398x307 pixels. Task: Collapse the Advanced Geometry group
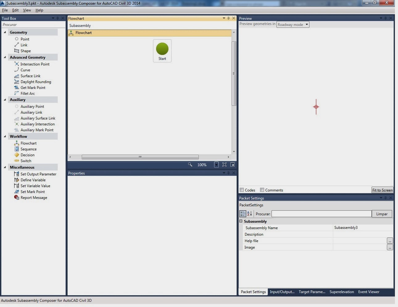pyautogui.click(x=5, y=57)
